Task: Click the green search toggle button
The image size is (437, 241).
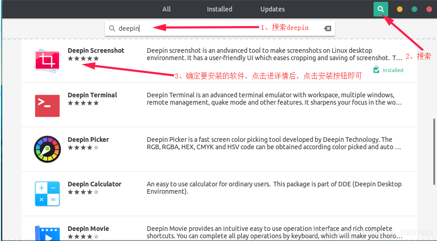Action: [381, 9]
